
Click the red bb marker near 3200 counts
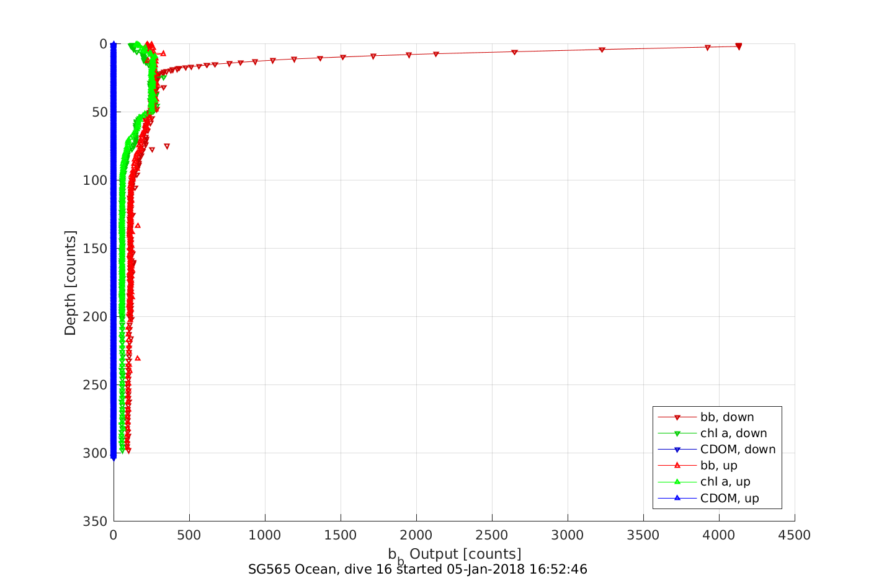coord(602,50)
